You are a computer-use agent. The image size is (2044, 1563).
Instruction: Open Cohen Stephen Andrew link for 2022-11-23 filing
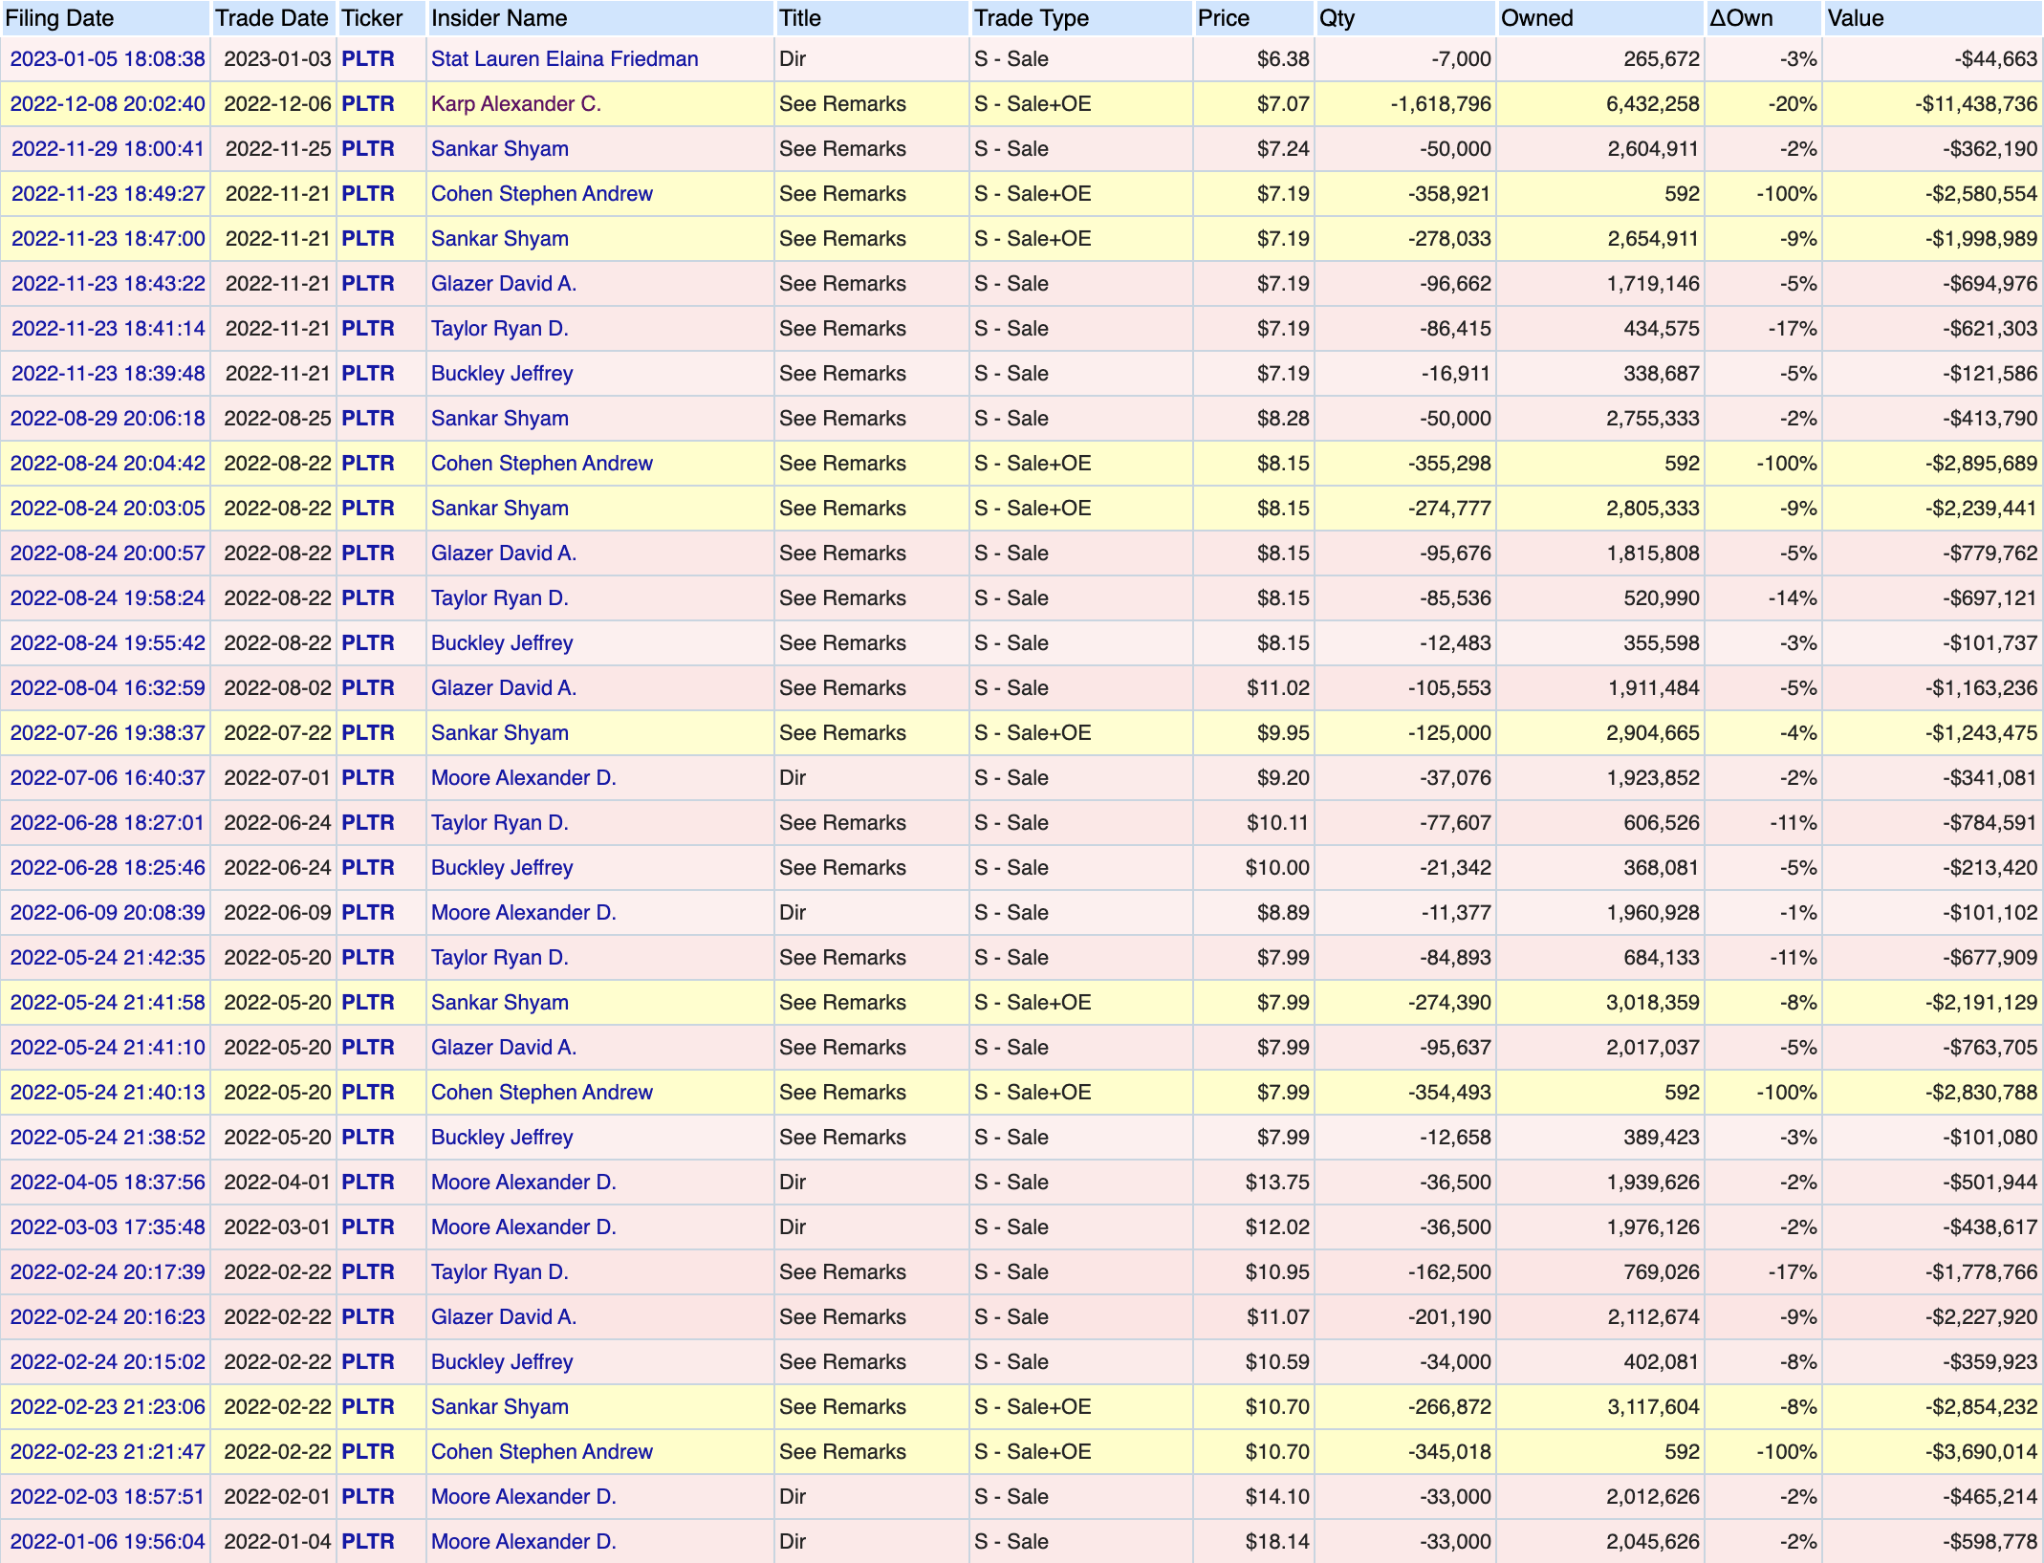(x=541, y=193)
